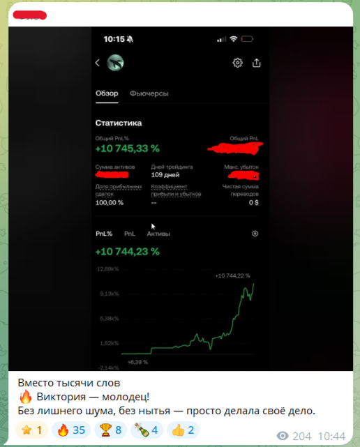Viewport: 360px width, 447px height.
Task: Click the champagne bottle reaction
Action: pos(147,430)
